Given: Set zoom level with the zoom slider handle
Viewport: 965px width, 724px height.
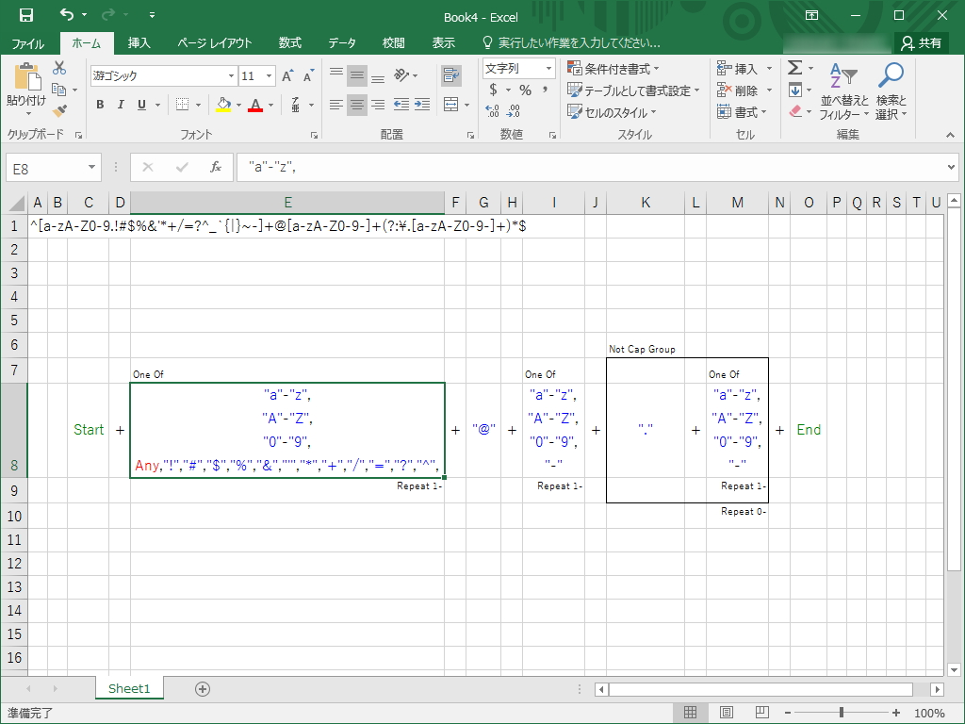Looking at the screenshot, I should pyautogui.click(x=841, y=713).
